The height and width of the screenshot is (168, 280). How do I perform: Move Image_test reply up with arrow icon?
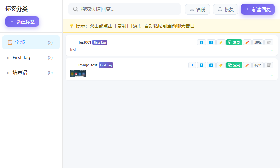(201, 65)
